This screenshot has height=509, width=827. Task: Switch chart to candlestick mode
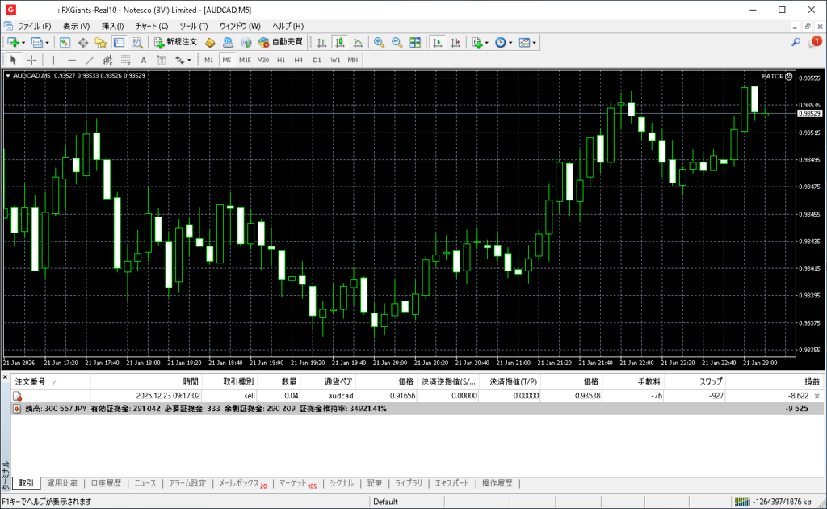[x=339, y=42]
